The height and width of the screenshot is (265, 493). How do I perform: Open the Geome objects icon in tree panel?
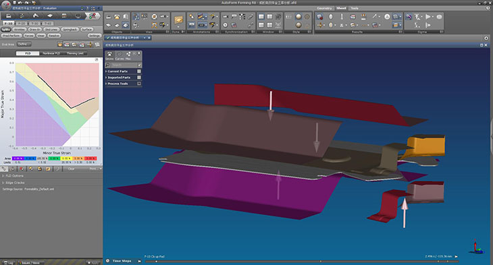point(109,55)
